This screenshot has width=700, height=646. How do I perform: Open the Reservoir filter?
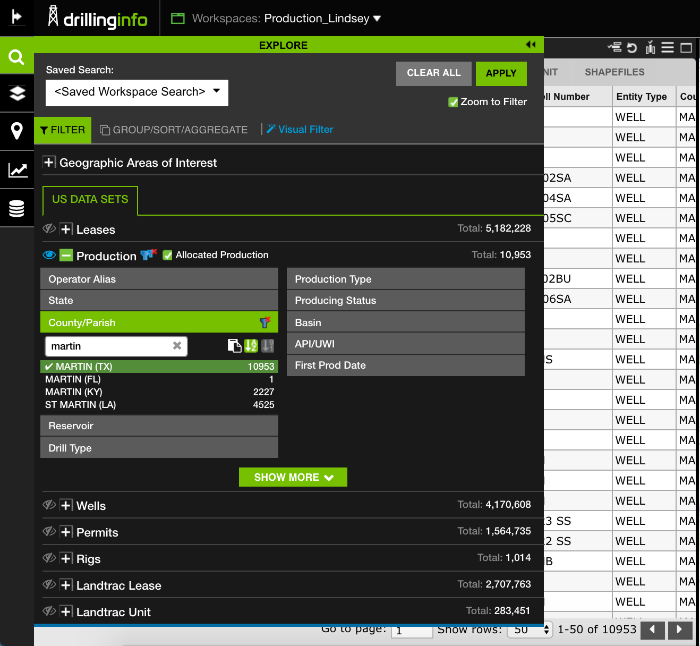pyautogui.click(x=159, y=426)
